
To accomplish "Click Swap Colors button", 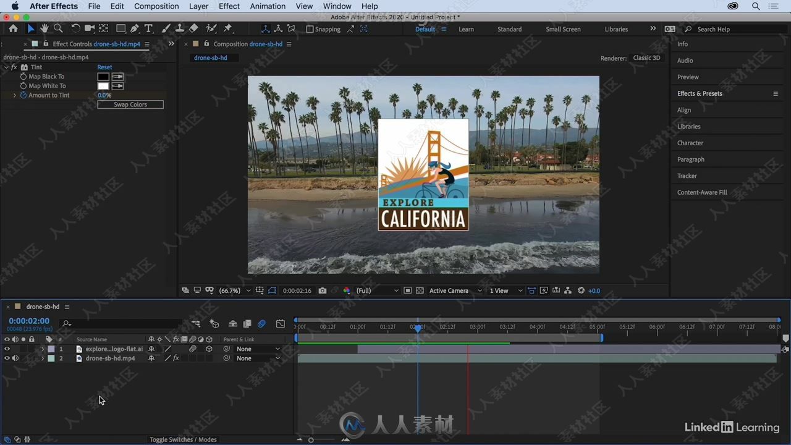I will (x=130, y=104).
